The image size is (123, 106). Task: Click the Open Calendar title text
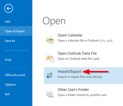click(x=70, y=35)
